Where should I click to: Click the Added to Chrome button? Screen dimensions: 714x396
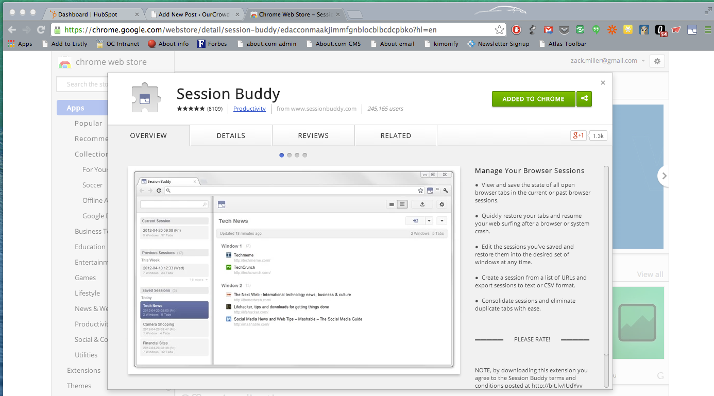533,99
